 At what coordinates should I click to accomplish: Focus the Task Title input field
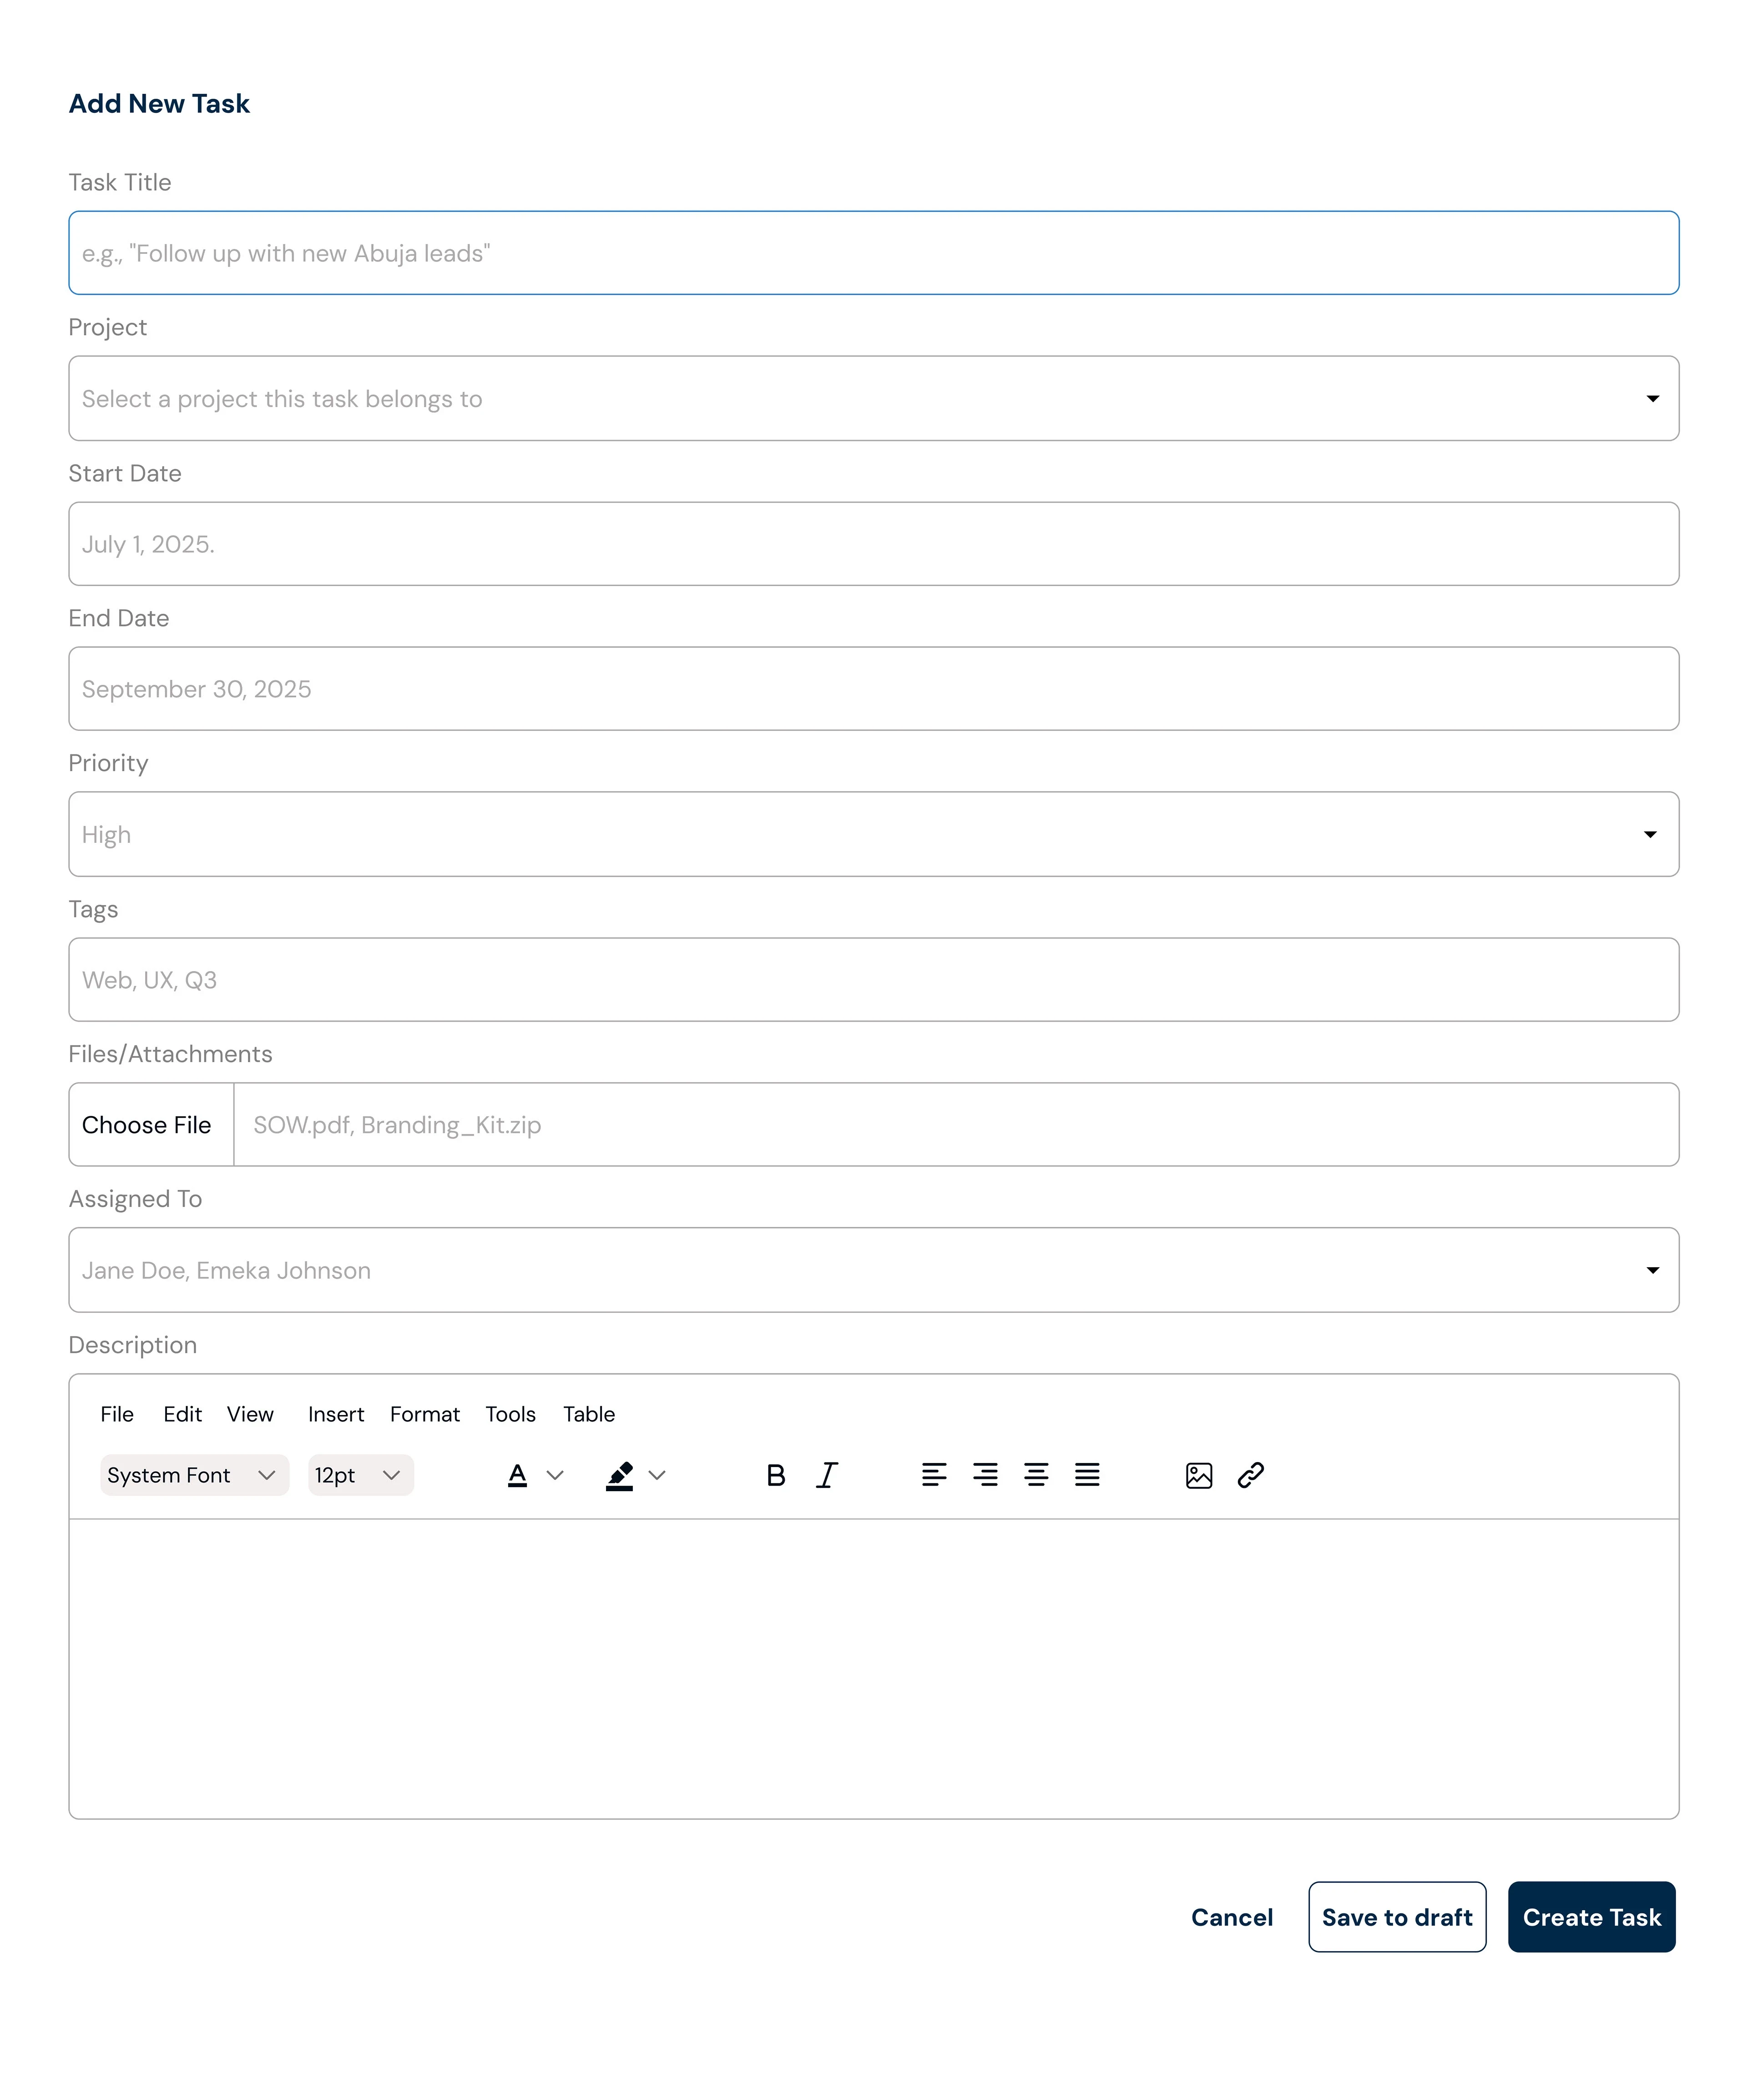873,253
